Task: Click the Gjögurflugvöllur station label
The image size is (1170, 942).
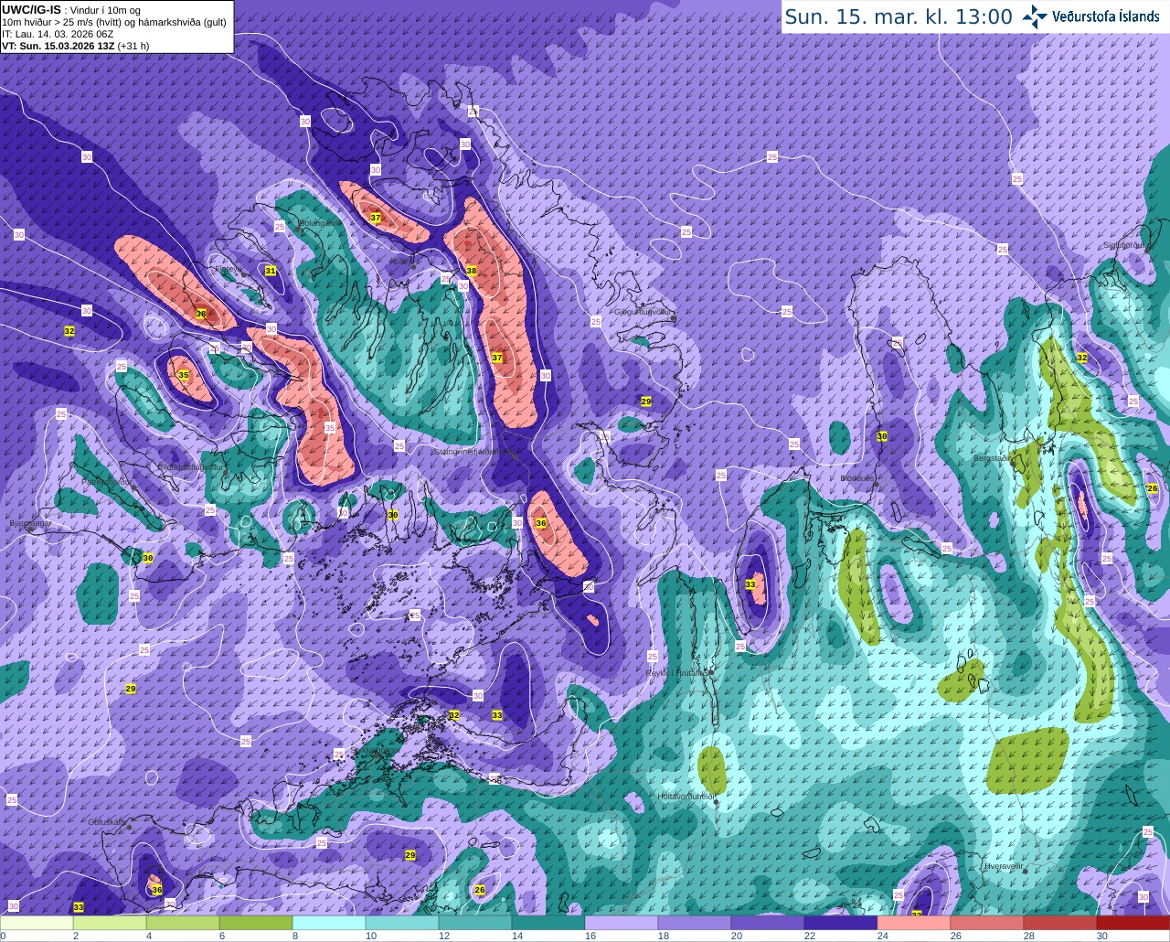Action: (x=644, y=311)
